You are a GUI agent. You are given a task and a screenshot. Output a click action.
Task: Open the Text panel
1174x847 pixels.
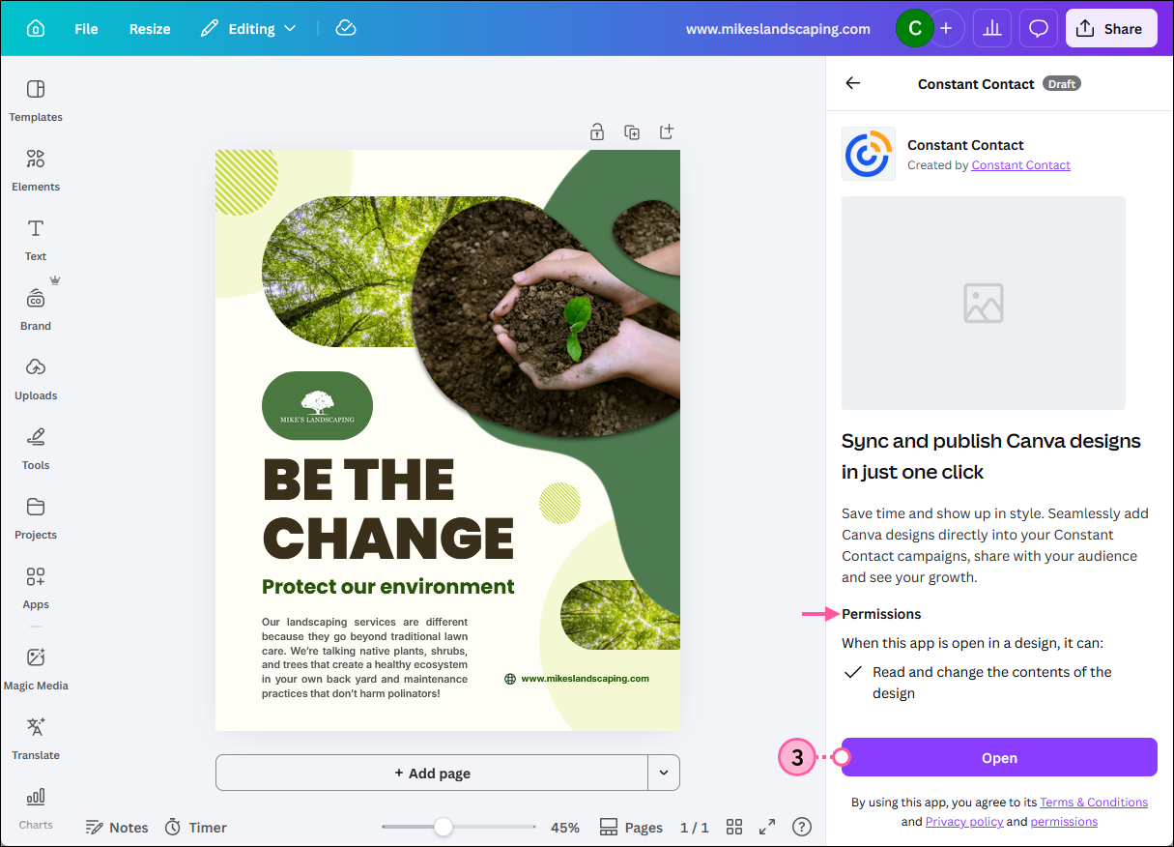point(36,240)
